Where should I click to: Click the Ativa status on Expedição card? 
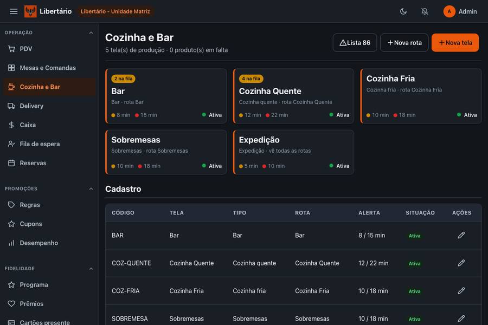(339, 166)
